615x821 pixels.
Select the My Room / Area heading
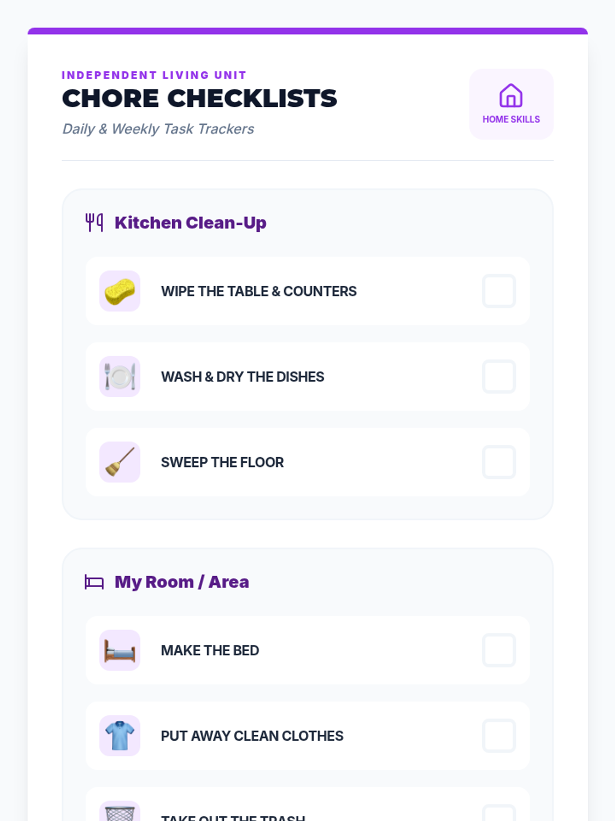(x=181, y=582)
